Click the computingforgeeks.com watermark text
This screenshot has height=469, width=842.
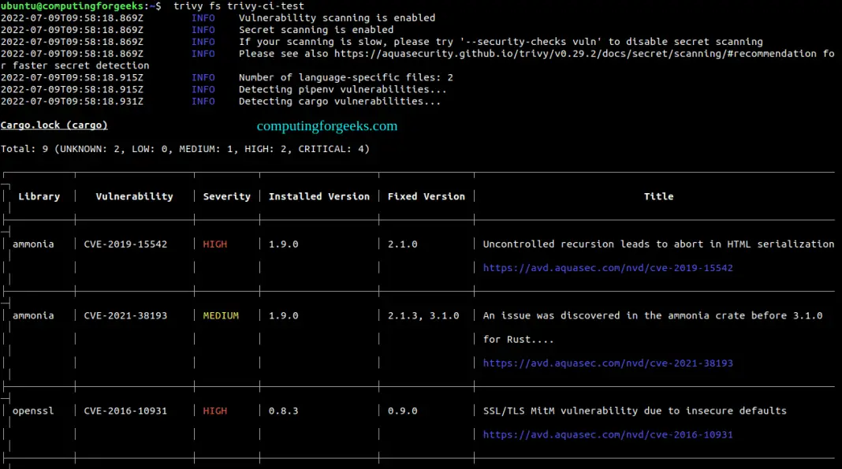pos(326,126)
